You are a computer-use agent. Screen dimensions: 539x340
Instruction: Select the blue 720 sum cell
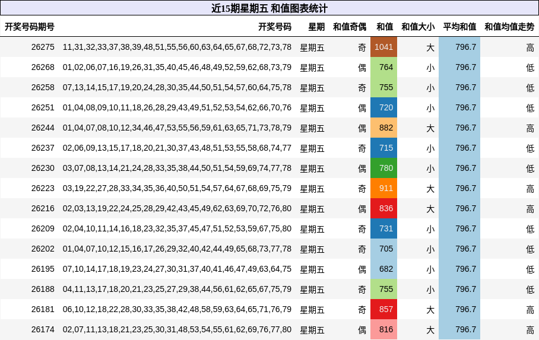[383, 107]
